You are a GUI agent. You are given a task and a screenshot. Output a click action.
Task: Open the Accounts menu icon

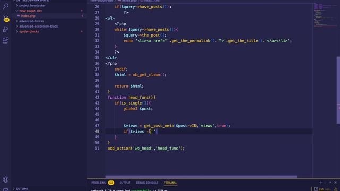[x=6, y=179]
